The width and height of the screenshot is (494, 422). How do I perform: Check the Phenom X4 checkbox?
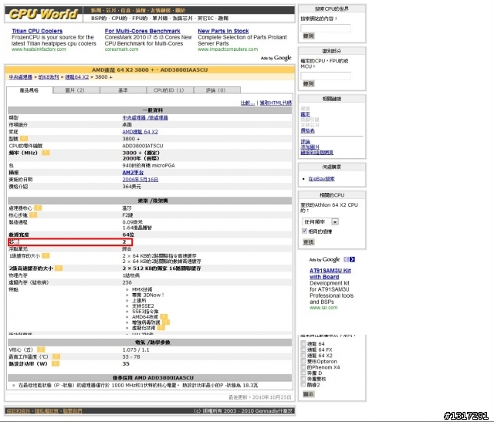click(303, 367)
